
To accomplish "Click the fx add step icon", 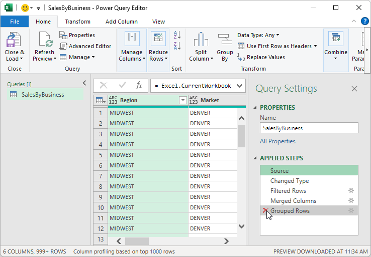I will 139,85.
